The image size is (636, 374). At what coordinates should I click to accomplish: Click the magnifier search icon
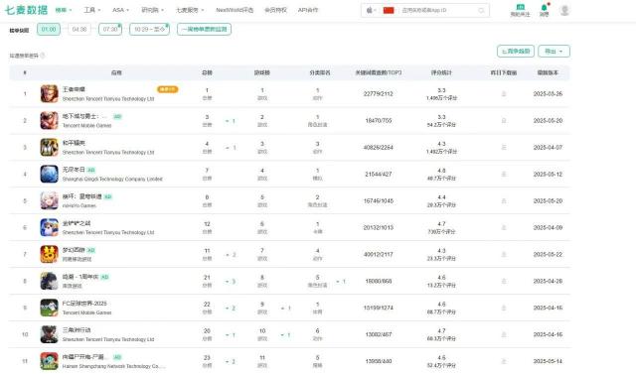coord(481,11)
